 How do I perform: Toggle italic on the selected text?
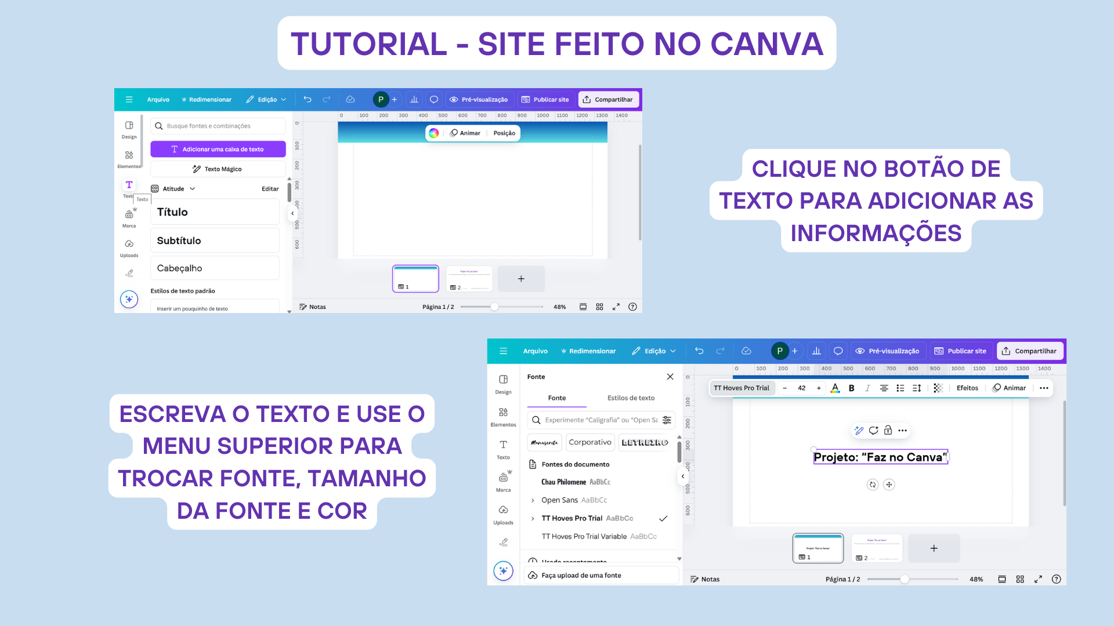click(867, 388)
